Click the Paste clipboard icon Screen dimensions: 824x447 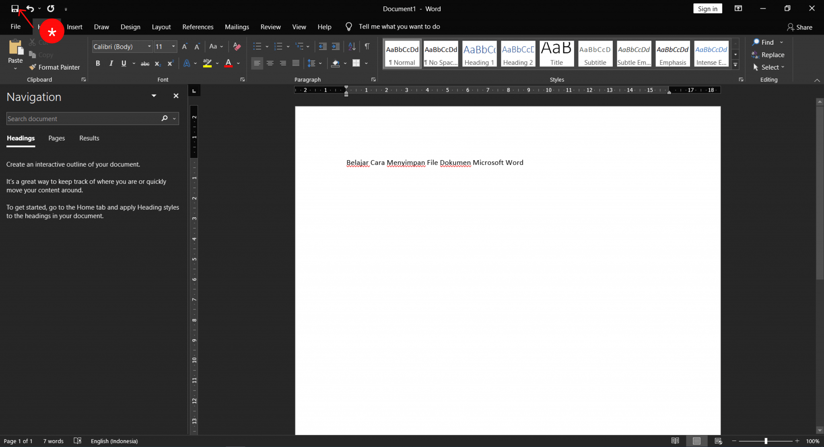click(15, 47)
